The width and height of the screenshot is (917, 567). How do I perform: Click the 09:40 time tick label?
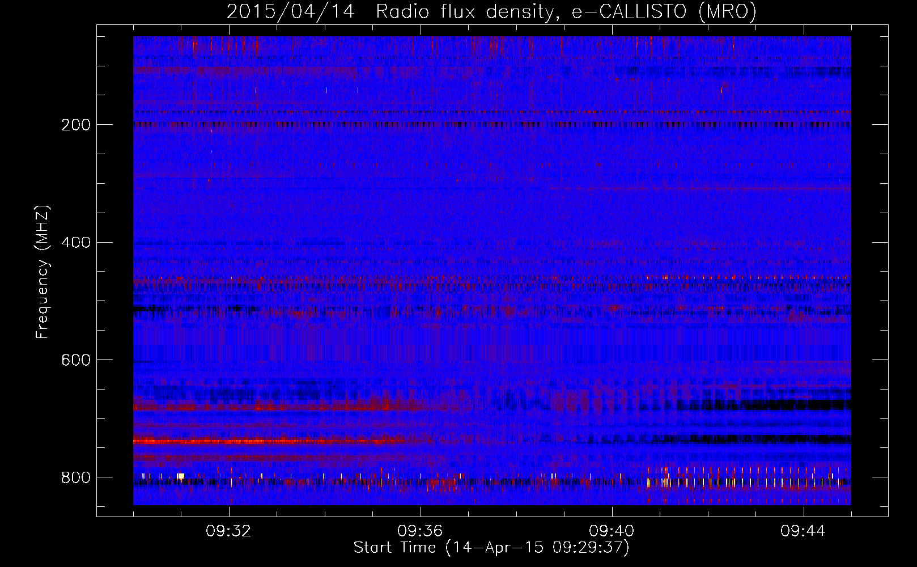[612, 531]
